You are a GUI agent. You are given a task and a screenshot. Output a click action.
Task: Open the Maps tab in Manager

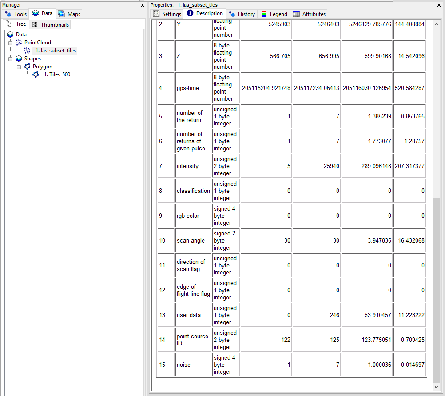click(69, 14)
